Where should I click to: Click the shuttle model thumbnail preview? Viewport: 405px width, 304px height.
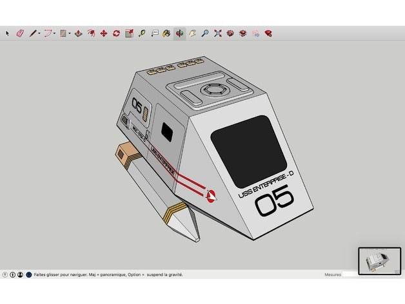[x=380, y=261]
